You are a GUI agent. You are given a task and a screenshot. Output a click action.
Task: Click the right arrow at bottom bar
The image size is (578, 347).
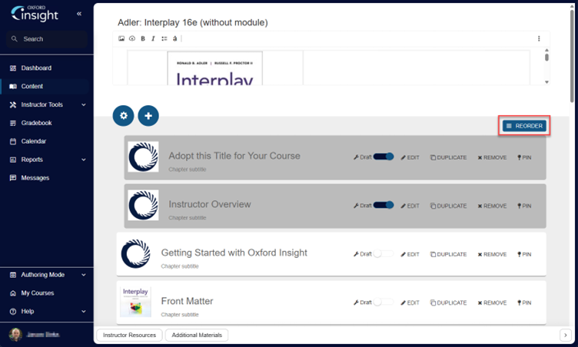pyautogui.click(x=565, y=335)
